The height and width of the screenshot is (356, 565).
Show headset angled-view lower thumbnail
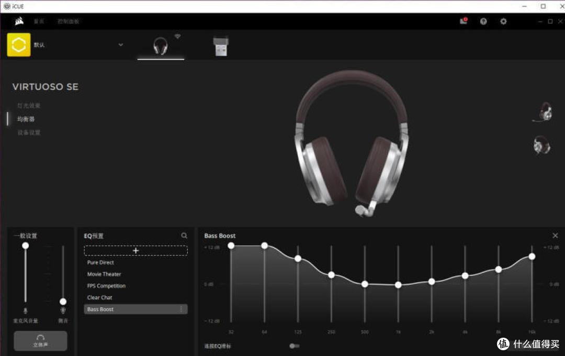[542, 144]
